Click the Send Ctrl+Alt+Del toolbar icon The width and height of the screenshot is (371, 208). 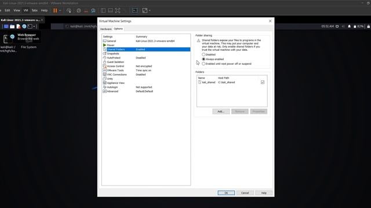click(x=69, y=10)
